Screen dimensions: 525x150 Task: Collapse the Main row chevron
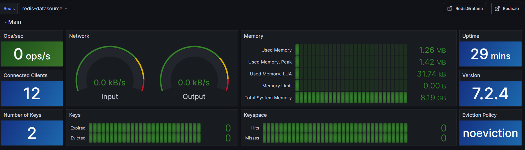(6, 22)
